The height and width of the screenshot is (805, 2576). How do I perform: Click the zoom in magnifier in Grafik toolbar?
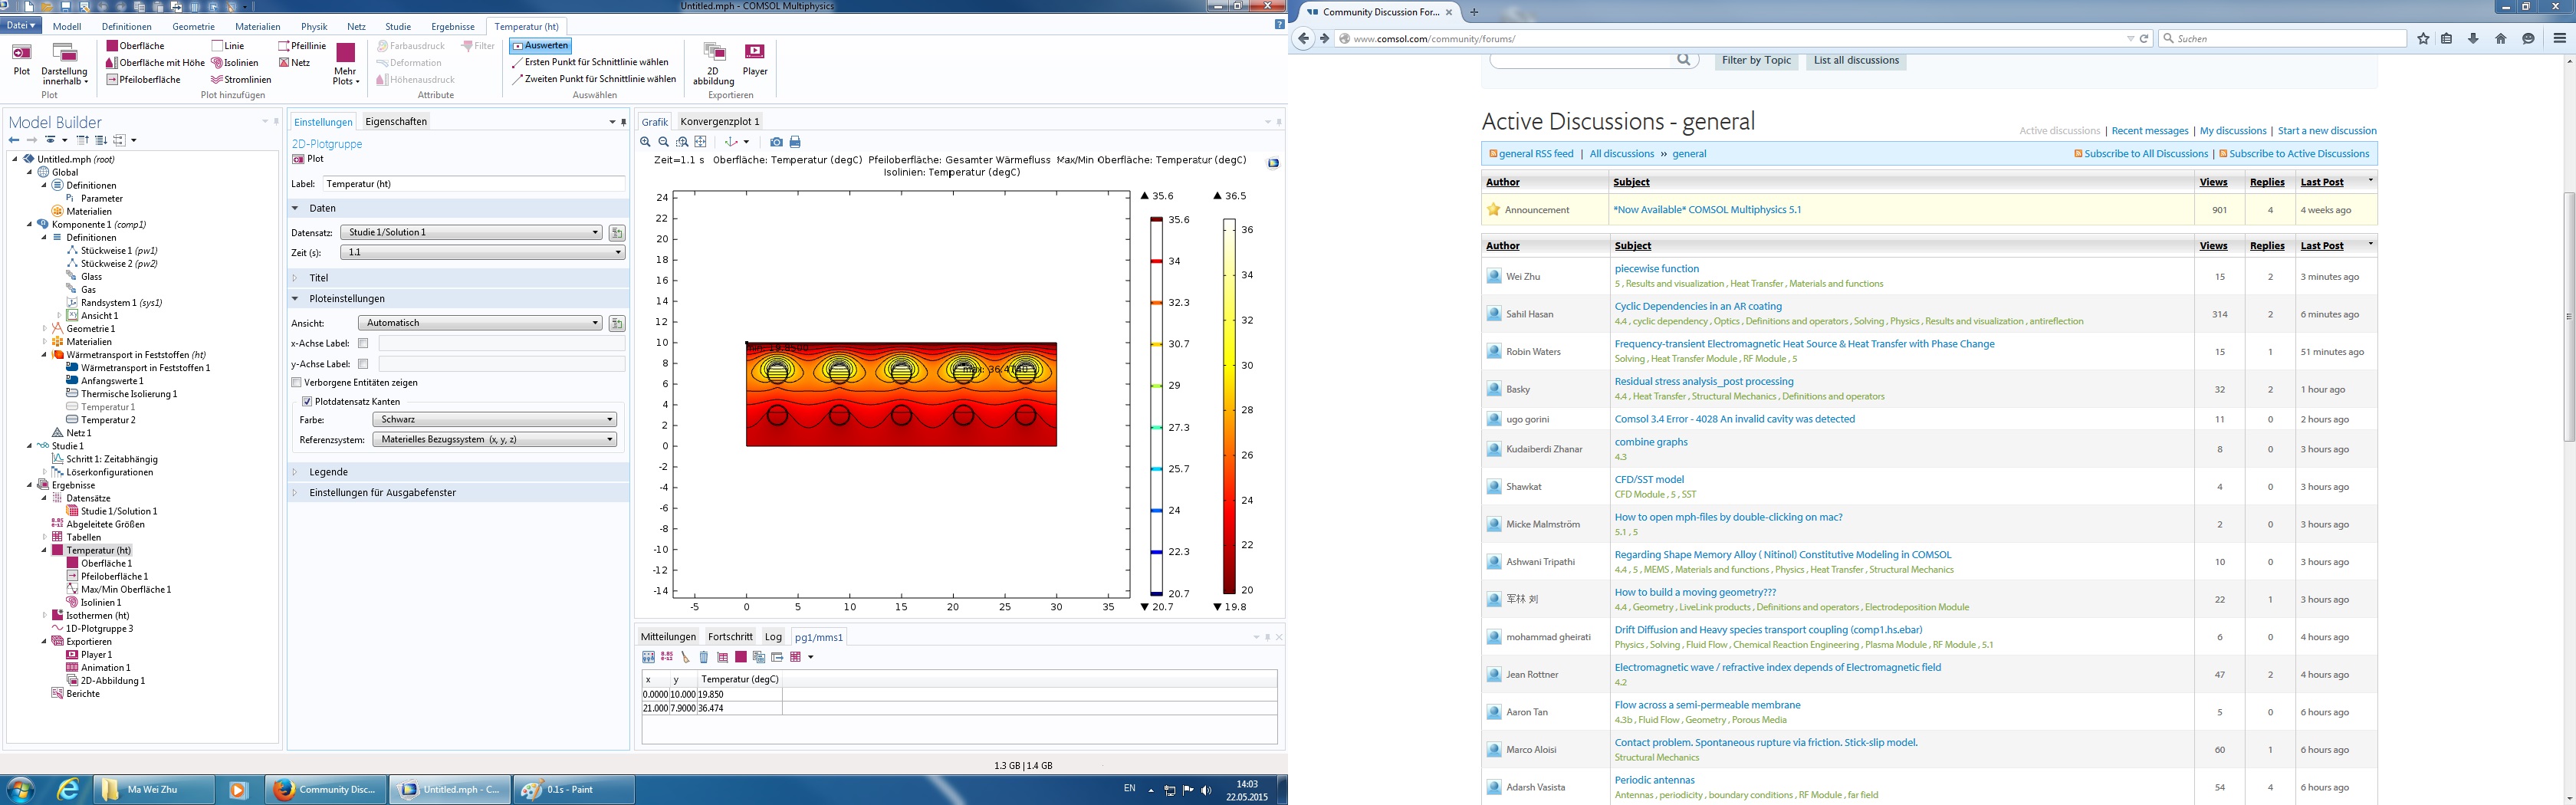coord(646,142)
